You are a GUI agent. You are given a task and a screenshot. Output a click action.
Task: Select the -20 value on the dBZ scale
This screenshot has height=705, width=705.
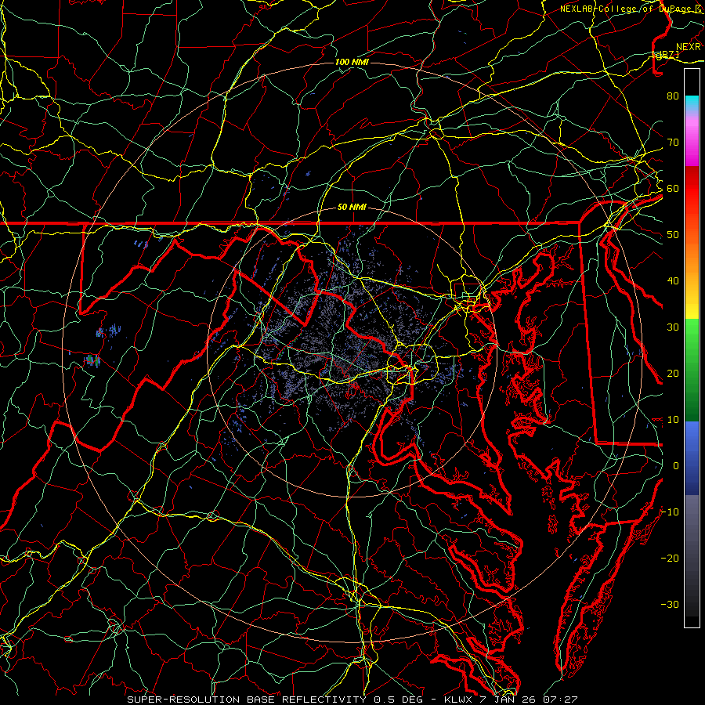click(670, 559)
